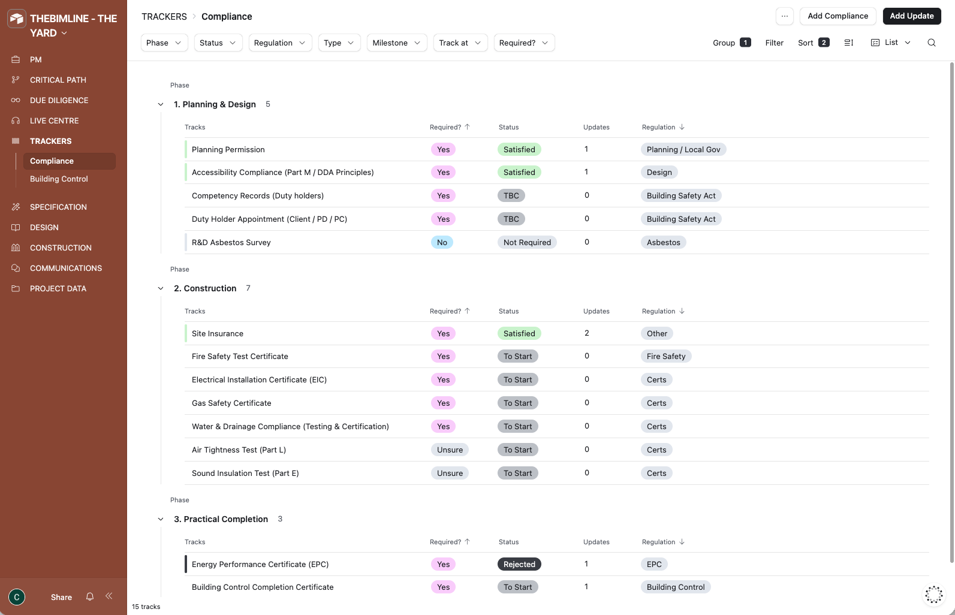Click the Add Compliance button
This screenshot has height=615, width=955.
[x=837, y=16]
